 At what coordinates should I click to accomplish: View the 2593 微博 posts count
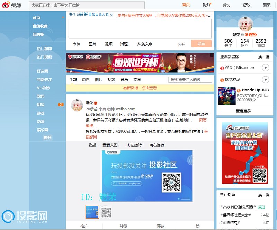click(x=261, y=43)
